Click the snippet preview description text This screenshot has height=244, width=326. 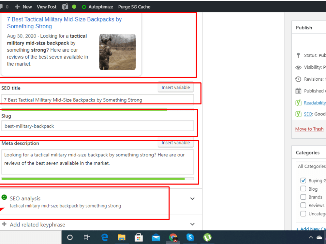click(x=48, y=50)
